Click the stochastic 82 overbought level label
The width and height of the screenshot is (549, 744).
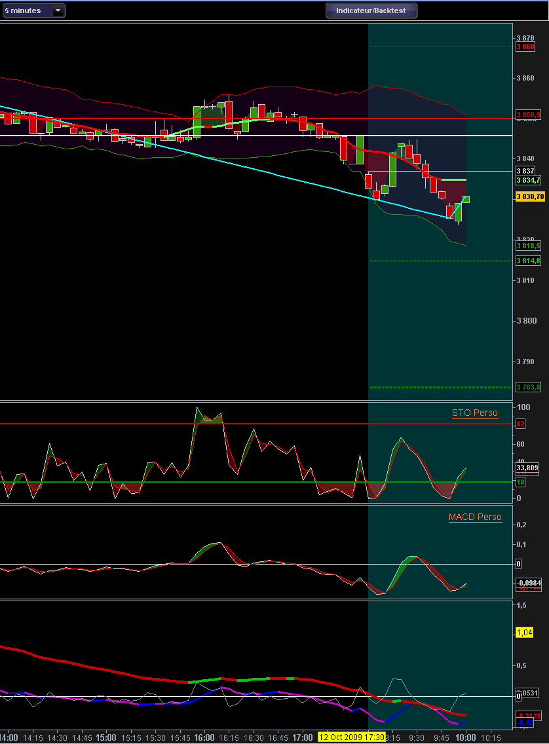[x=521, y=424]
